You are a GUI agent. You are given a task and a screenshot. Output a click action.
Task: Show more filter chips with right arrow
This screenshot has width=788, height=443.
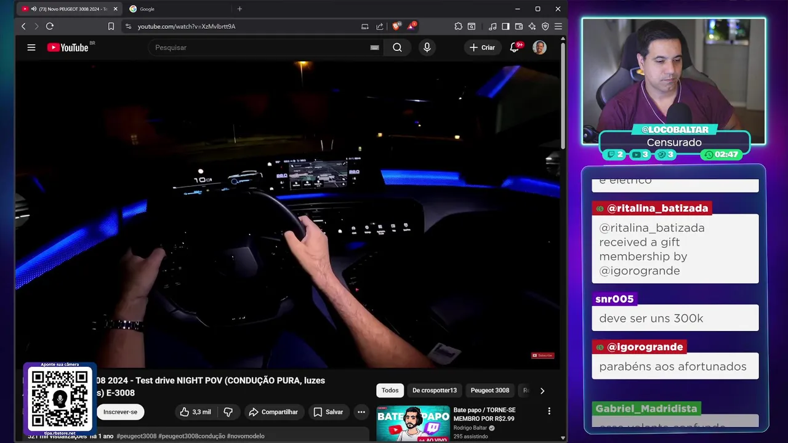tap(542, 391)
